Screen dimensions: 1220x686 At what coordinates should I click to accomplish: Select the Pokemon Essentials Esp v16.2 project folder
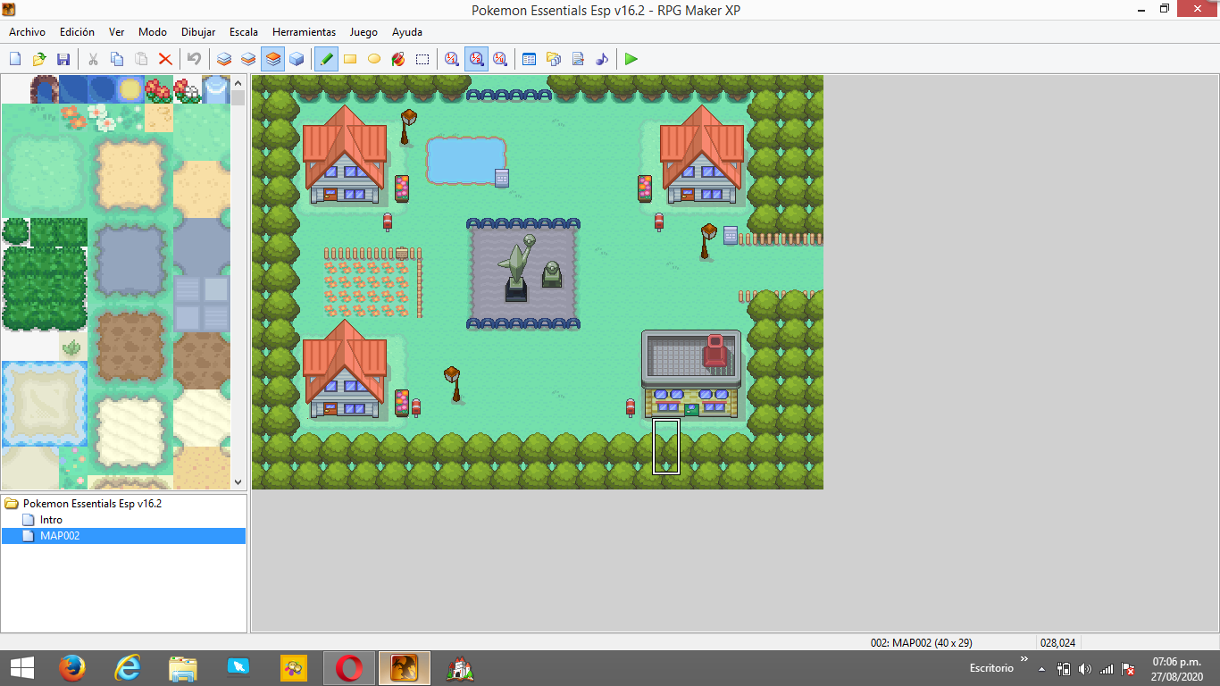92,504
